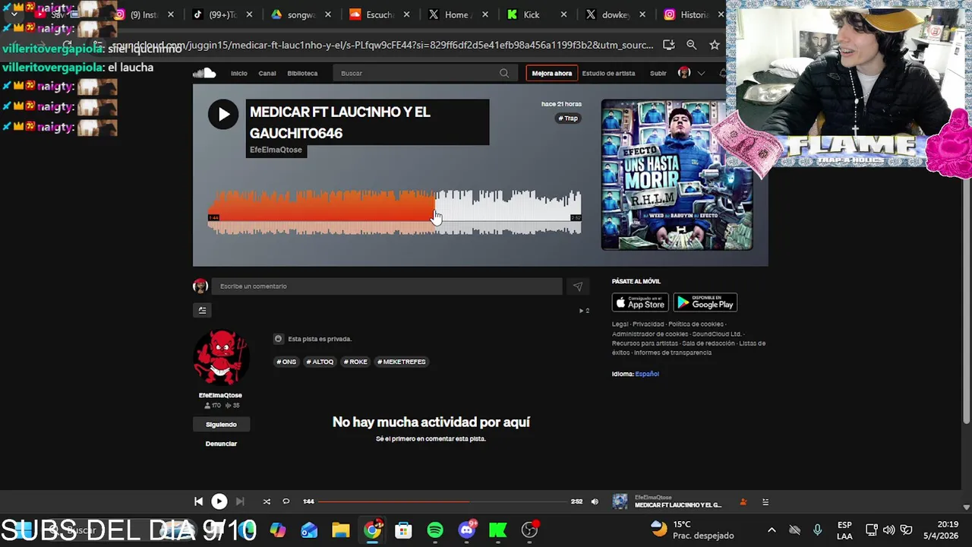The width and height of the screenshot is (972, 547).
Task: Switch to the Google Drive songw tab
Action: tap(300, 14)
